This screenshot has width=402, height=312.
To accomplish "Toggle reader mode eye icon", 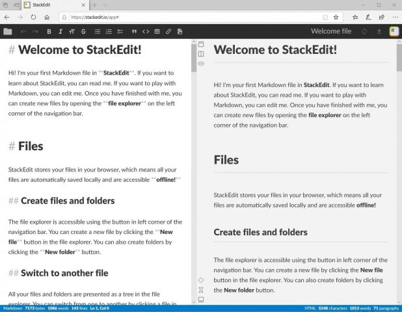I will coord(201,64).
